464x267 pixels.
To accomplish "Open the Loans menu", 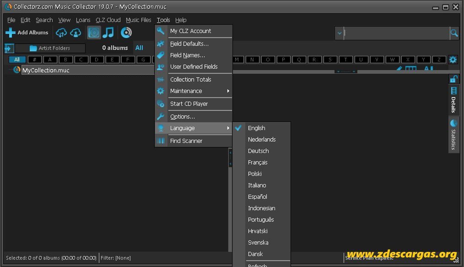I will click(83, 20).
